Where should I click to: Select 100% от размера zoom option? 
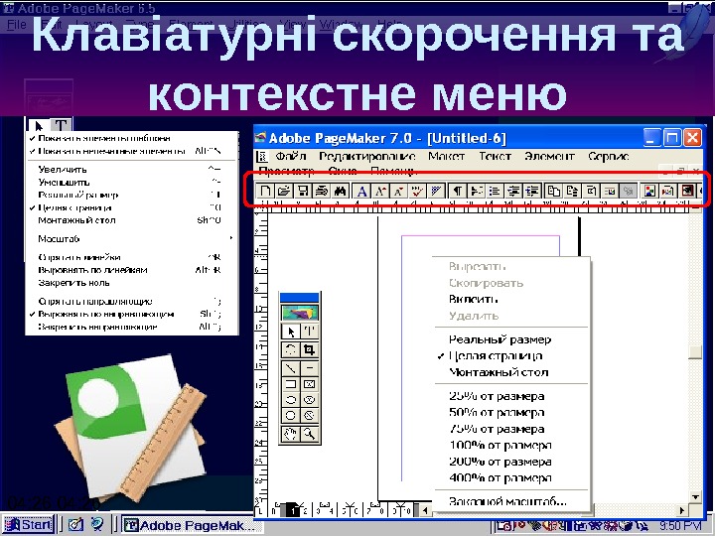511,446
